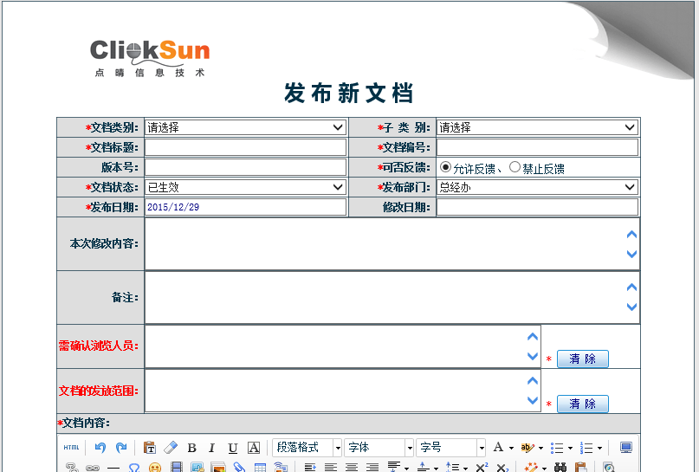The image size is (699, 472).
Task: Click the redo arrow in editor toolbar
Action: tap(121, 448)
